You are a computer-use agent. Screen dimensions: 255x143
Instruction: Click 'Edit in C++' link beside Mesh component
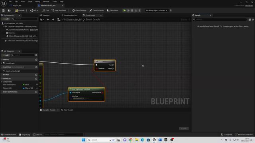pos(33,36)
